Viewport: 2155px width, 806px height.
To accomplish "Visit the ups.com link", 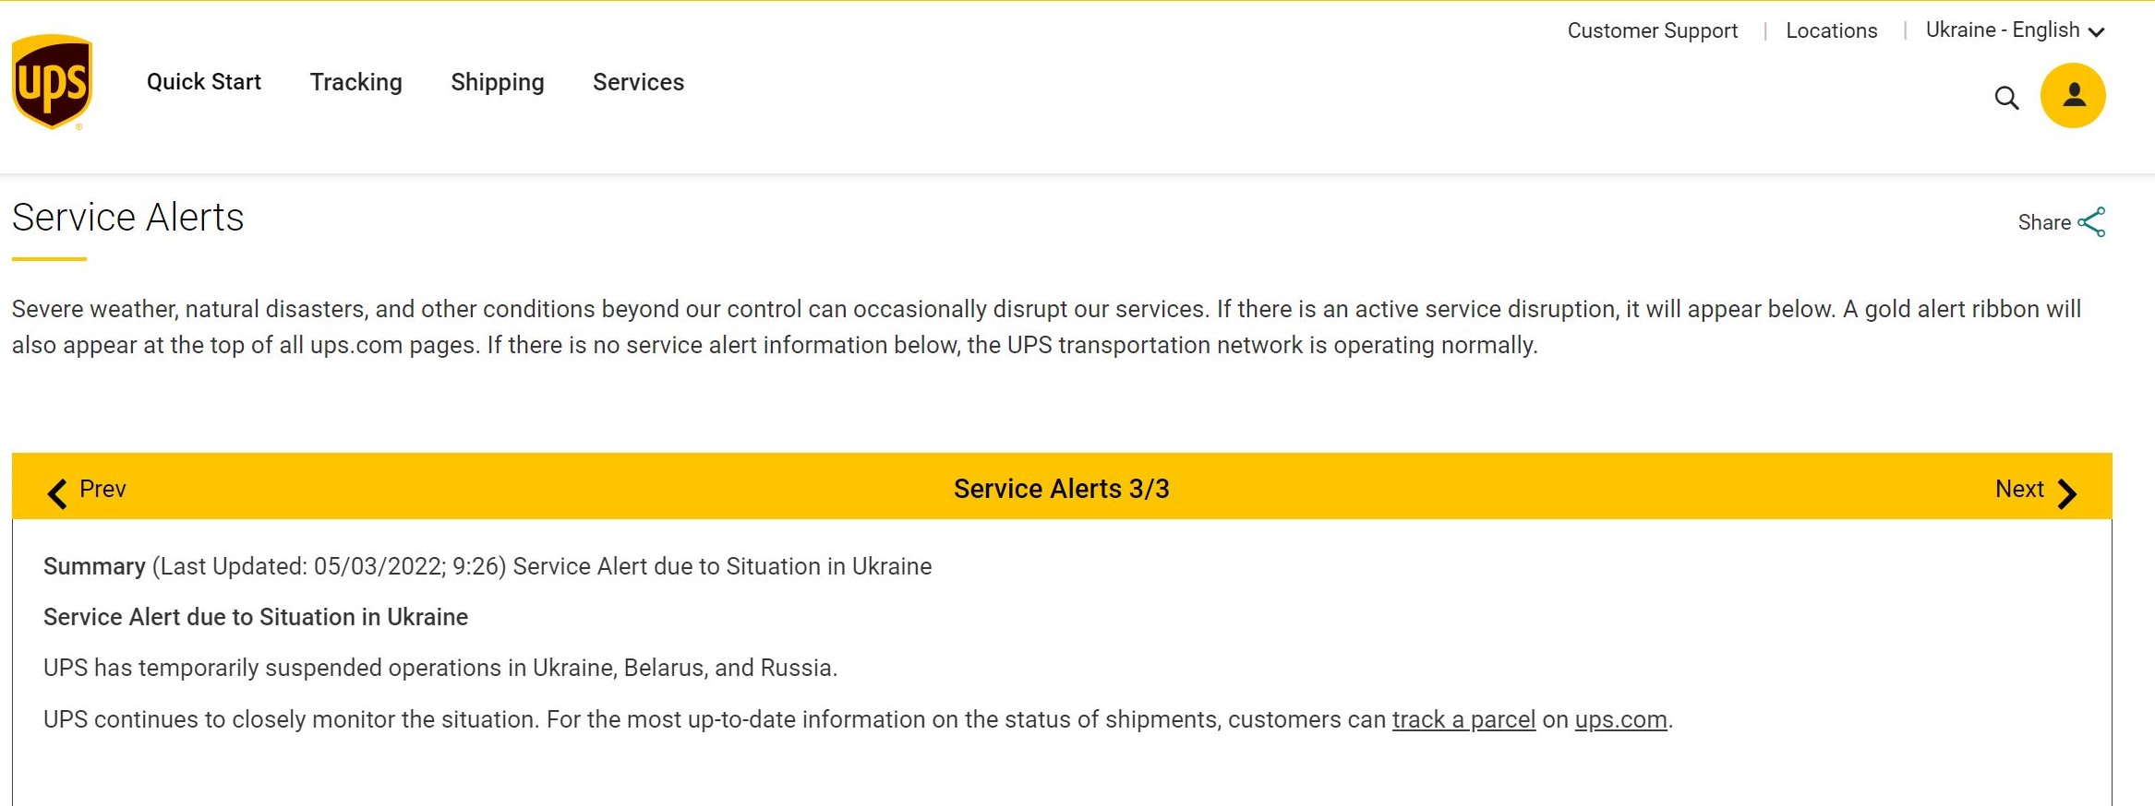I will [x=1619, y=719].
